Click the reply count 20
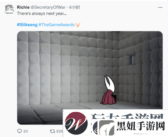The image size is (168, 137). [x=26, y=131]
